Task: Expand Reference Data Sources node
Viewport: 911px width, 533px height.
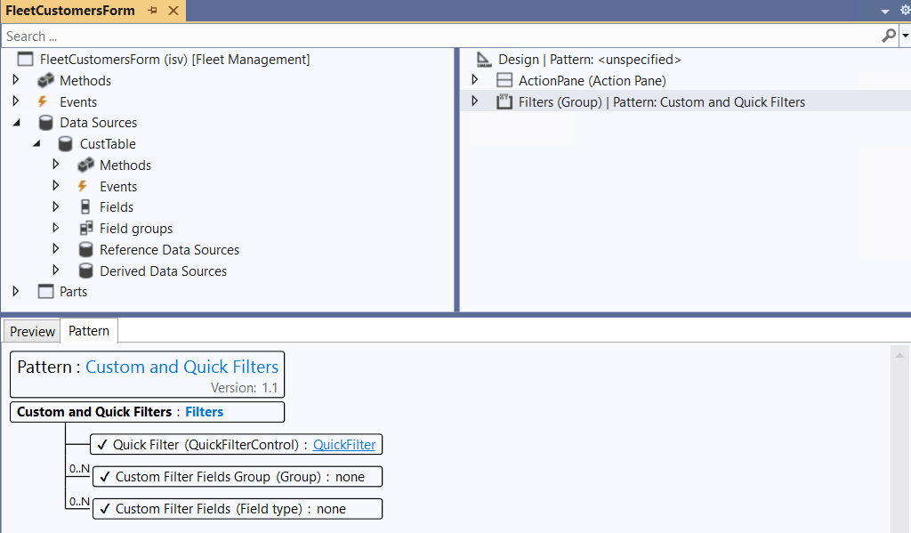Action: (56, 248)
